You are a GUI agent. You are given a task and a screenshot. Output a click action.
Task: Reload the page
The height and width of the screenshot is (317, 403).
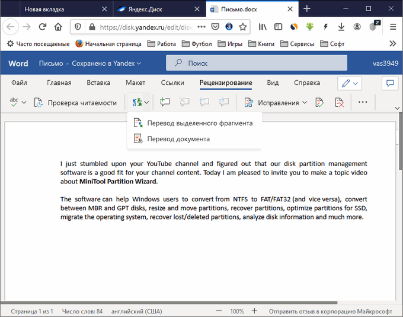point(43,27)
